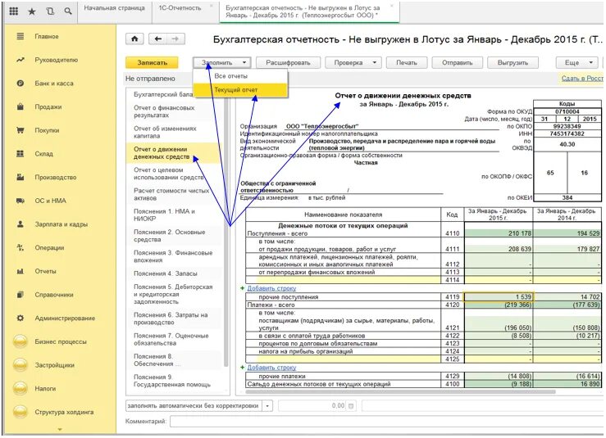
Task: Click the Печать button
Action: click(x=407, y=62)
